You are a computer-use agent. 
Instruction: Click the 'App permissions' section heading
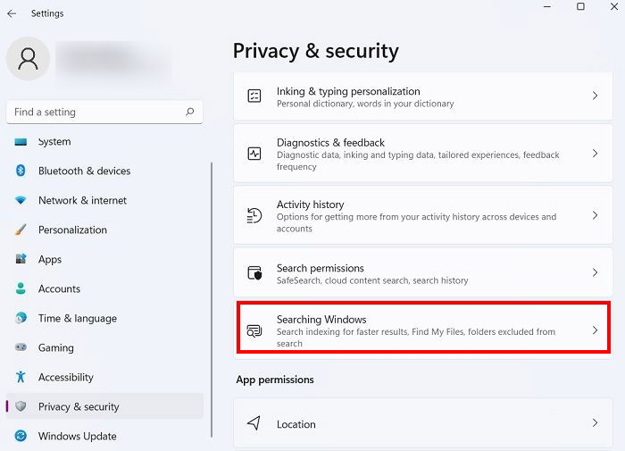point(275,380)
